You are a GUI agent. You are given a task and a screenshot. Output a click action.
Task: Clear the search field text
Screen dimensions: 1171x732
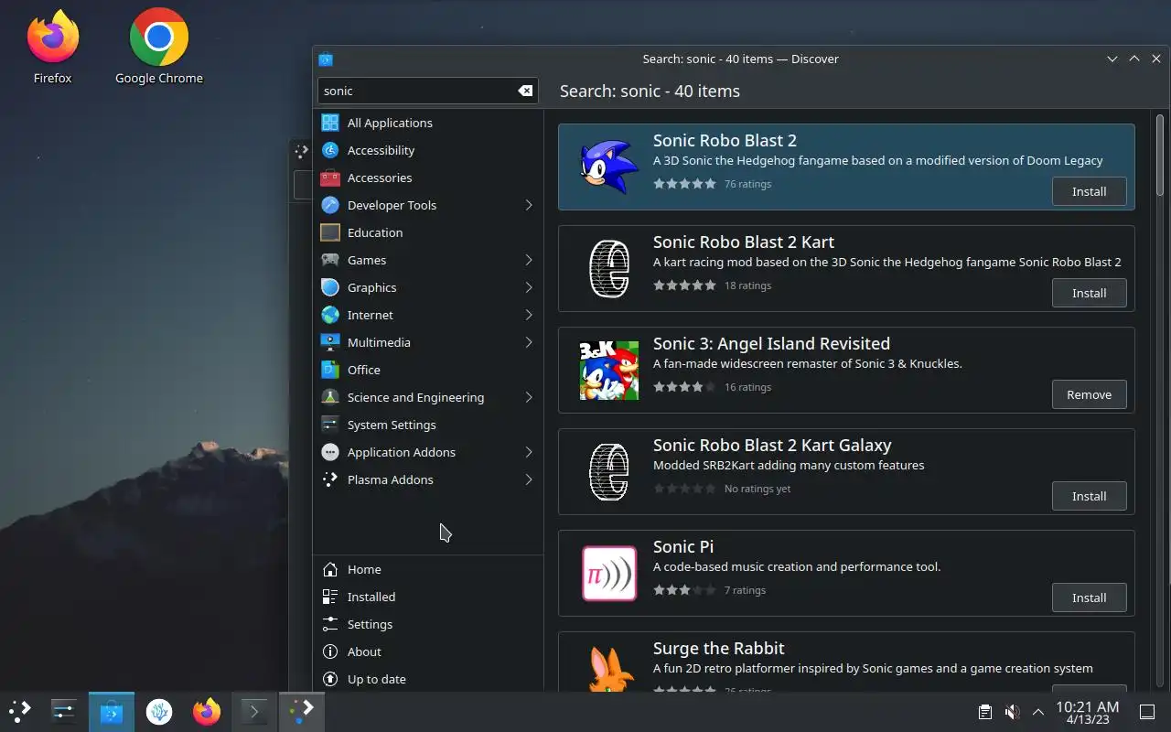click(525, 91)
